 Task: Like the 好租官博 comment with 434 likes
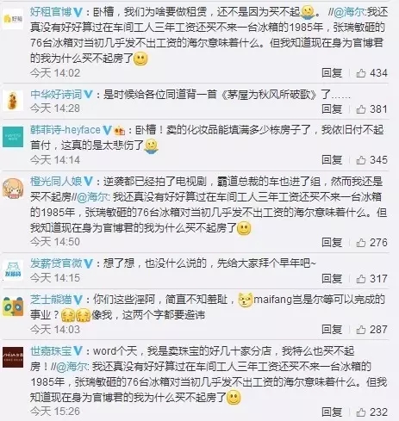coord(361,73)
